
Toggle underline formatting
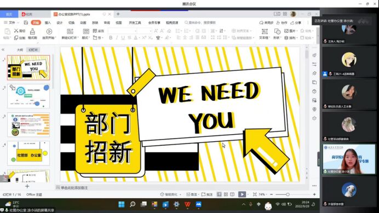point(123,38)
